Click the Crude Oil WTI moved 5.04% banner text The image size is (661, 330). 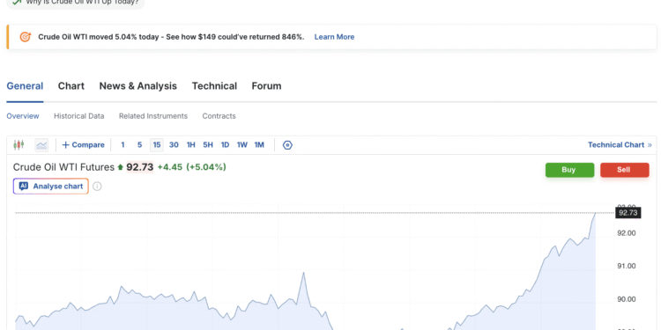[x=171, y=37]
